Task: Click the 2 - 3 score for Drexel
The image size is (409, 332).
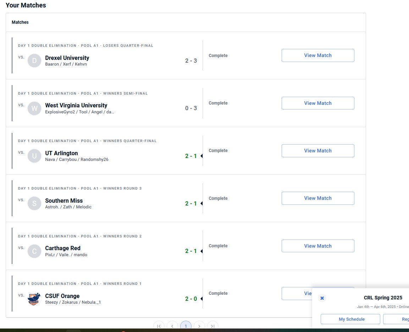Action: 191,61
